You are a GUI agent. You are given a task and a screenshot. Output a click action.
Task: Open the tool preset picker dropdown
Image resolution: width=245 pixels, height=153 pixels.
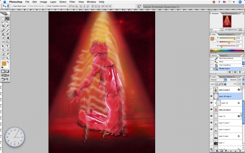coord(8,6)
